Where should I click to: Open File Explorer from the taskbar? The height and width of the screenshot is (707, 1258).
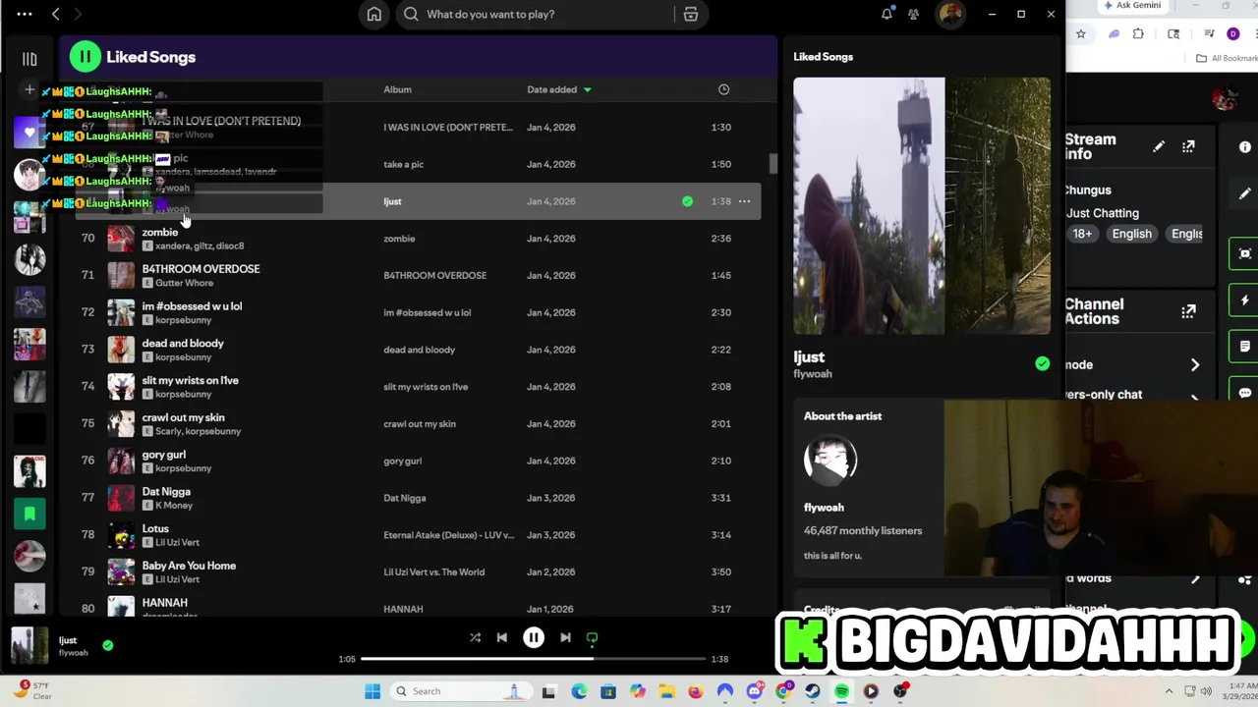click(x=666, y=691)
